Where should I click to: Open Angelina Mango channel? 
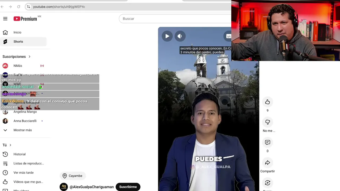click(x=23, y=112)
